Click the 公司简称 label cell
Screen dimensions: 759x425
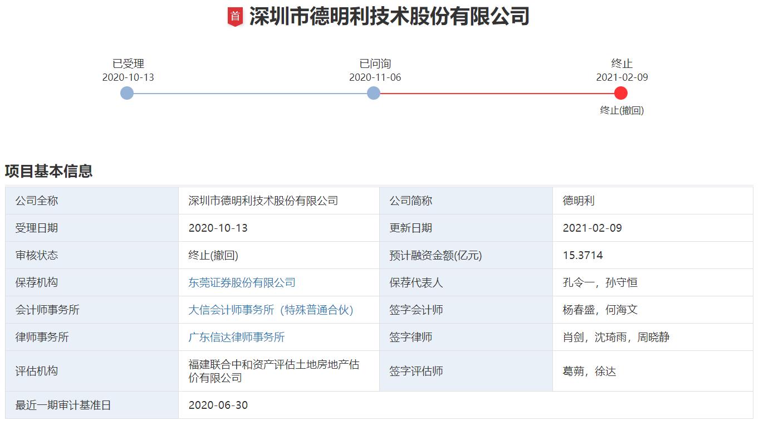[466, 201]
